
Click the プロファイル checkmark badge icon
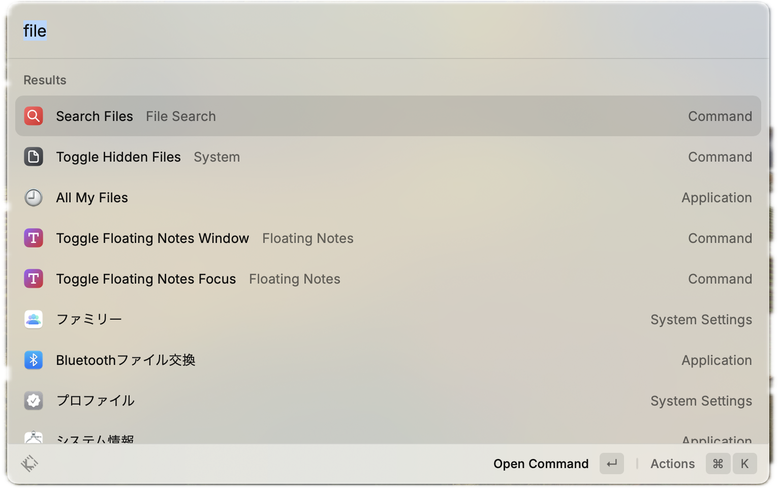coord(34,400)
